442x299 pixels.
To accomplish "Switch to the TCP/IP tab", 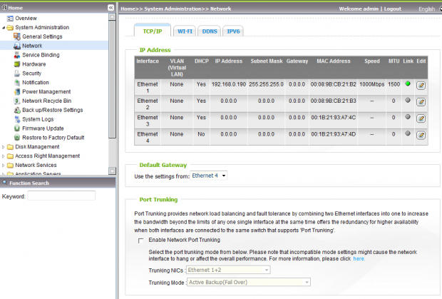I will tap(153, 31).
